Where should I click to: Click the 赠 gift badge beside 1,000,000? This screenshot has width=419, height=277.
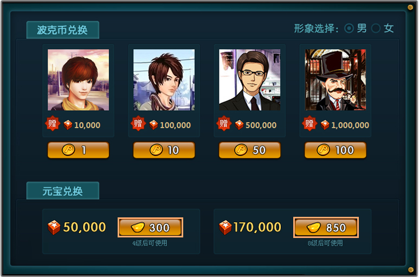point(310,124)
